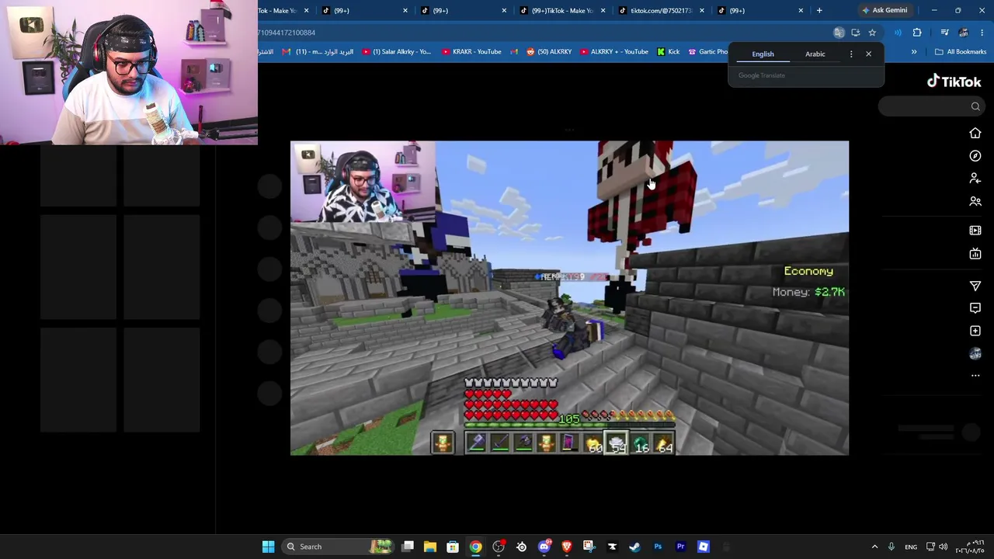Viewport: 994px width, 559px height.
Task: Expand the hidden bookmarks chevron
Action: pos(914,52)
